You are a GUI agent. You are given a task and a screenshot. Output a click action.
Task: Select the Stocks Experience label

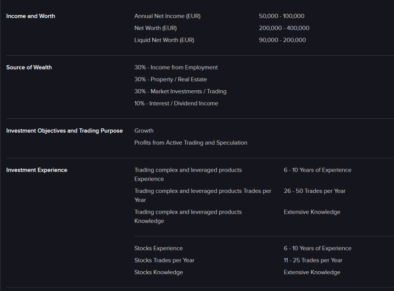(159, 249)
